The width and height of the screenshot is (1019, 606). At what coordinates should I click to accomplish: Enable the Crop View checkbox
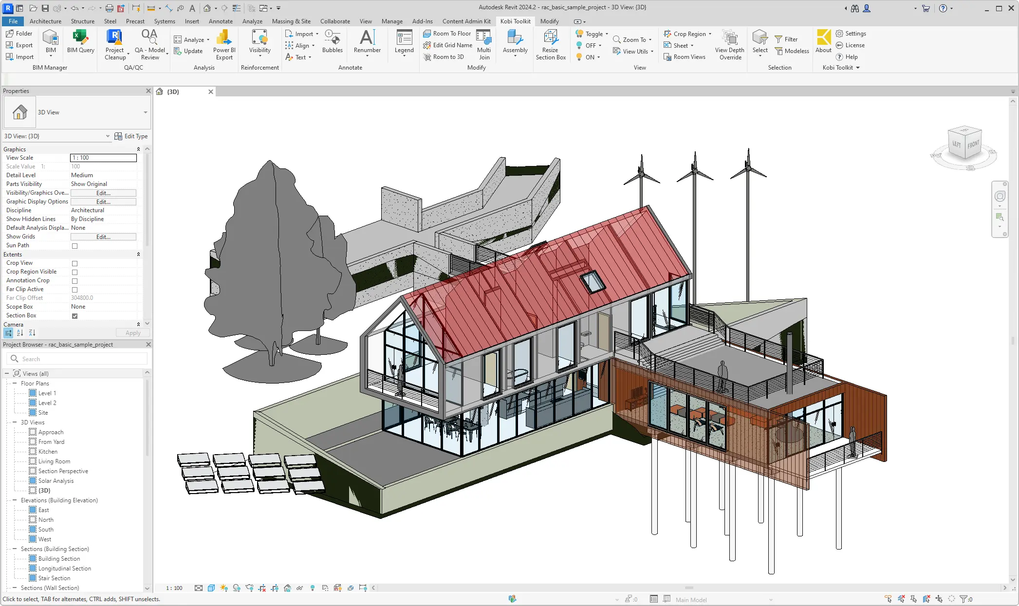[x=74, y=263]
